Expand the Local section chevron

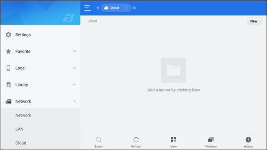[x=74, y=68]
